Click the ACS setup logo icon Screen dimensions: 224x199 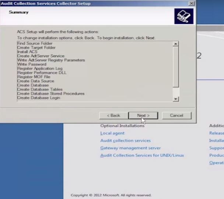click(x=184, y=16)
